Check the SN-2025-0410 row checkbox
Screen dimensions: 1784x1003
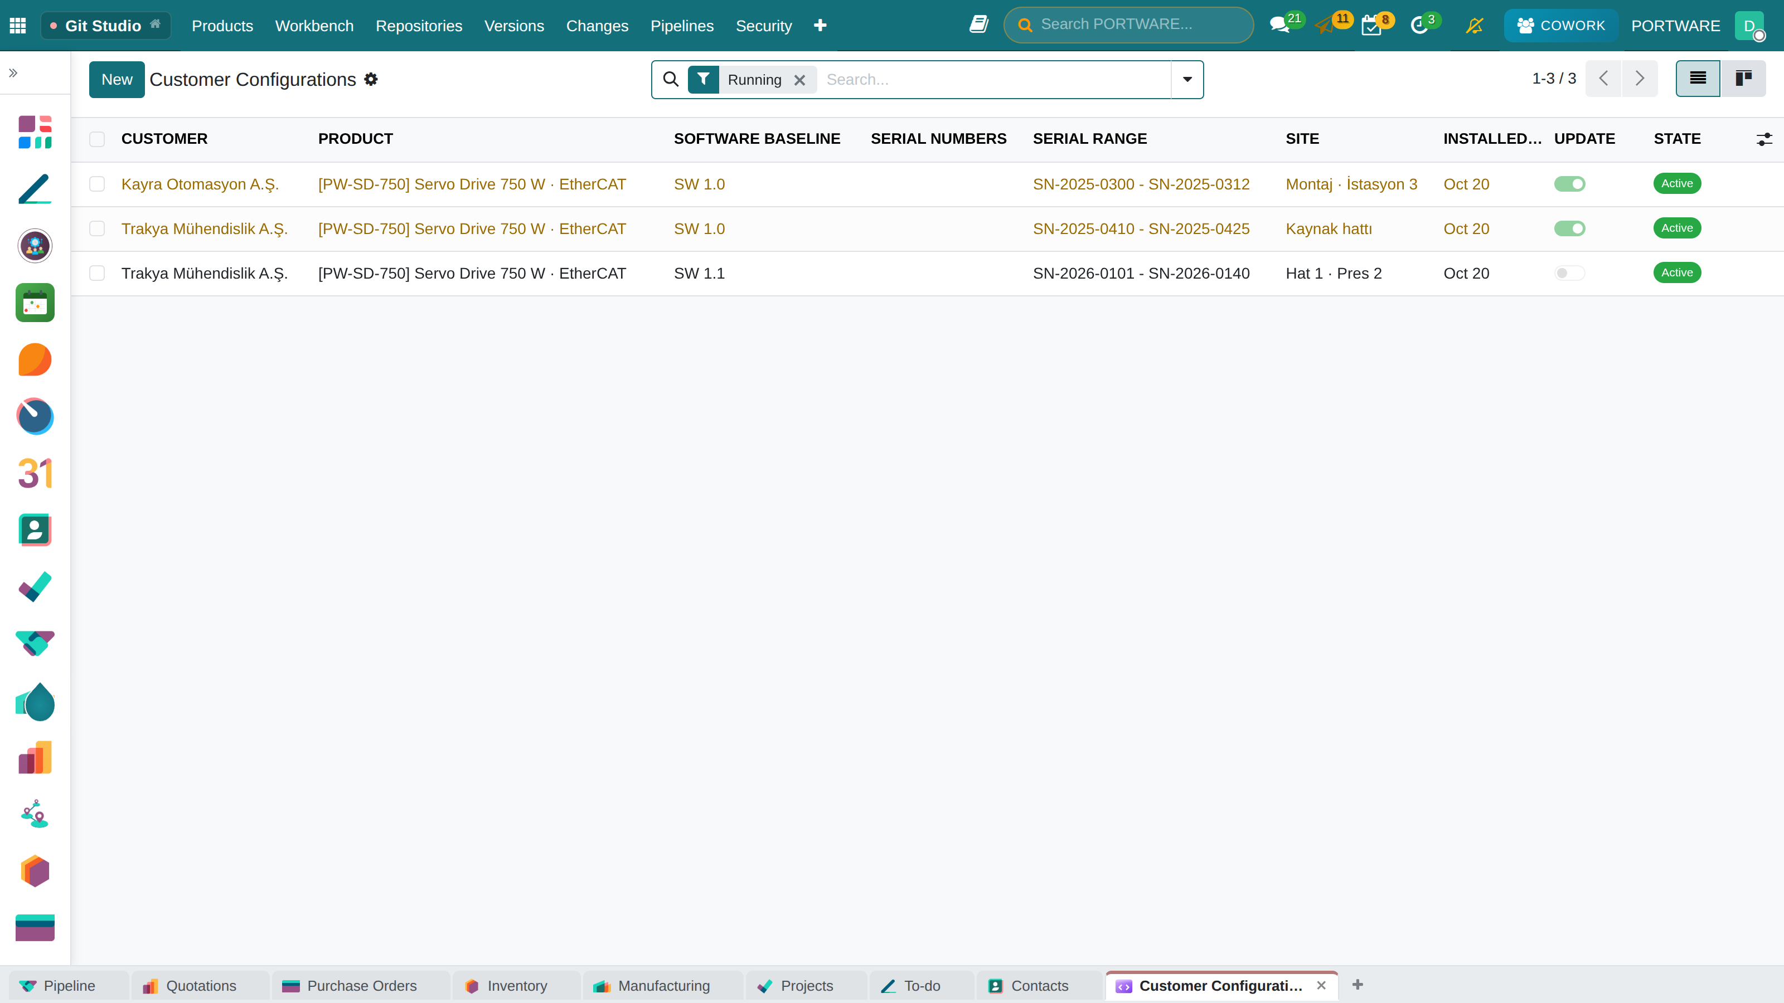click(97, 228)
